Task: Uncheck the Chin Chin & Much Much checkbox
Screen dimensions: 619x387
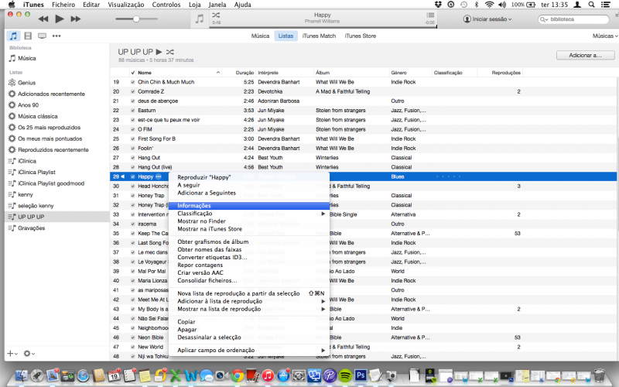Action: point(133,82)
